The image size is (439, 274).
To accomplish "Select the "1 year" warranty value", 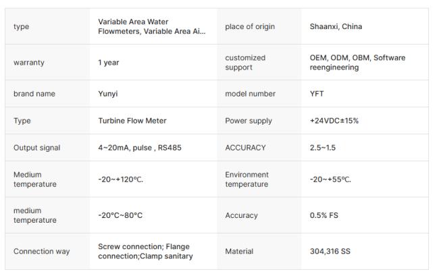I will (109, 62).
